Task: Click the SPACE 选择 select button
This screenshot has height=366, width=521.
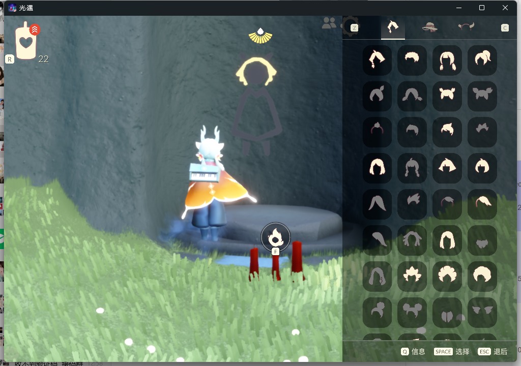Action: point(452,352)
